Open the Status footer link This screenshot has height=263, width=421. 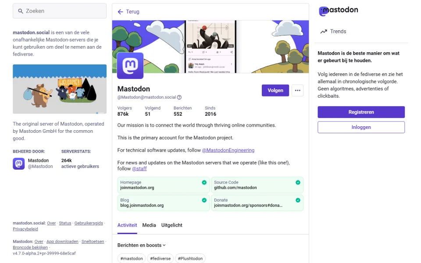pos(65,223)
